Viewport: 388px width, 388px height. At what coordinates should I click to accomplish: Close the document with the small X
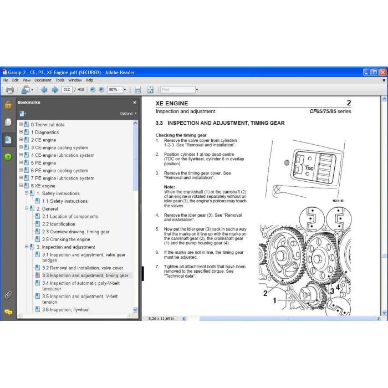point(384,80)
